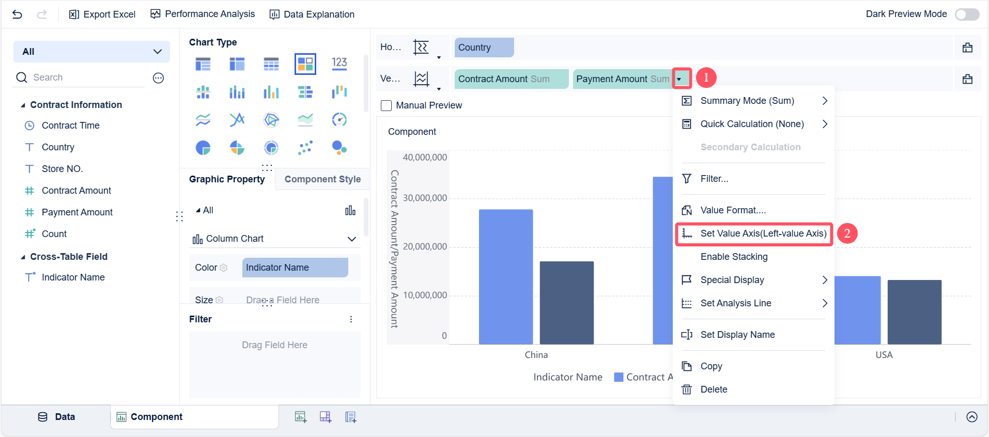The width and height of the screenshot is (989, 437).
Task: Pick the comparison bar chart type
Action: (305, 92)
